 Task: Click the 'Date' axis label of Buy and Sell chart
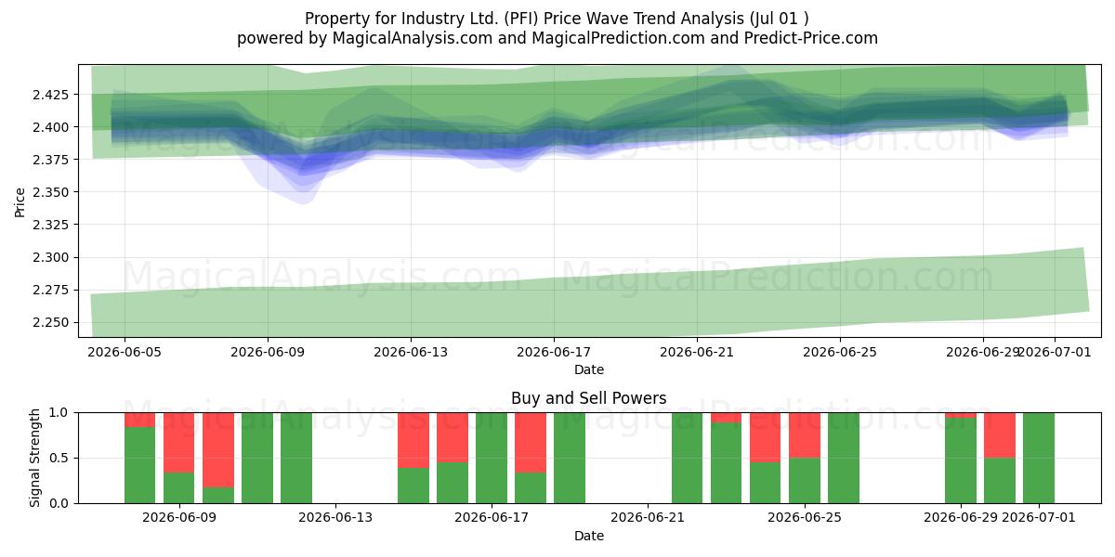point(589,536)
